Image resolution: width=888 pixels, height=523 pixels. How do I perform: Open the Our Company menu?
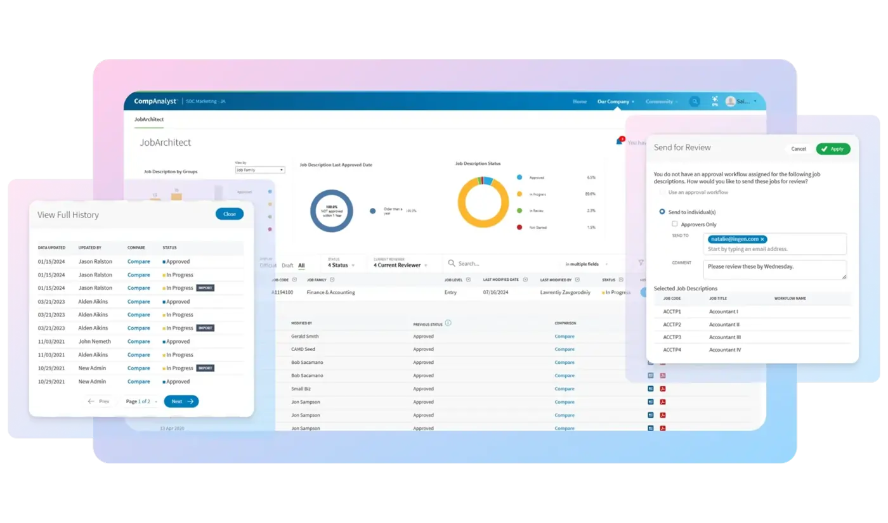click(x=614, y=101)
